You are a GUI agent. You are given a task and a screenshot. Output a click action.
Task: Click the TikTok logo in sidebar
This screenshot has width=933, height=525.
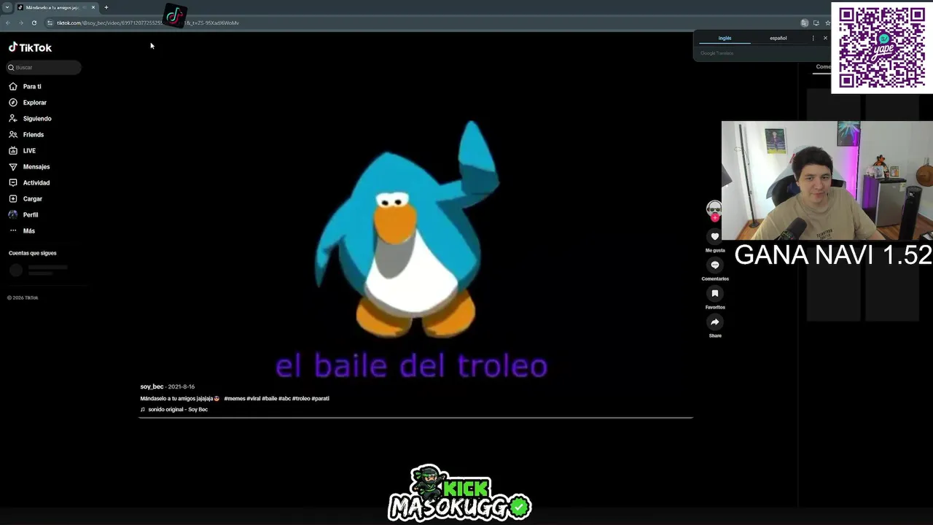(x=30, y=47)
